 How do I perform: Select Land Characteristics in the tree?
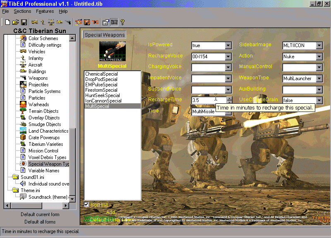[48, 131]
